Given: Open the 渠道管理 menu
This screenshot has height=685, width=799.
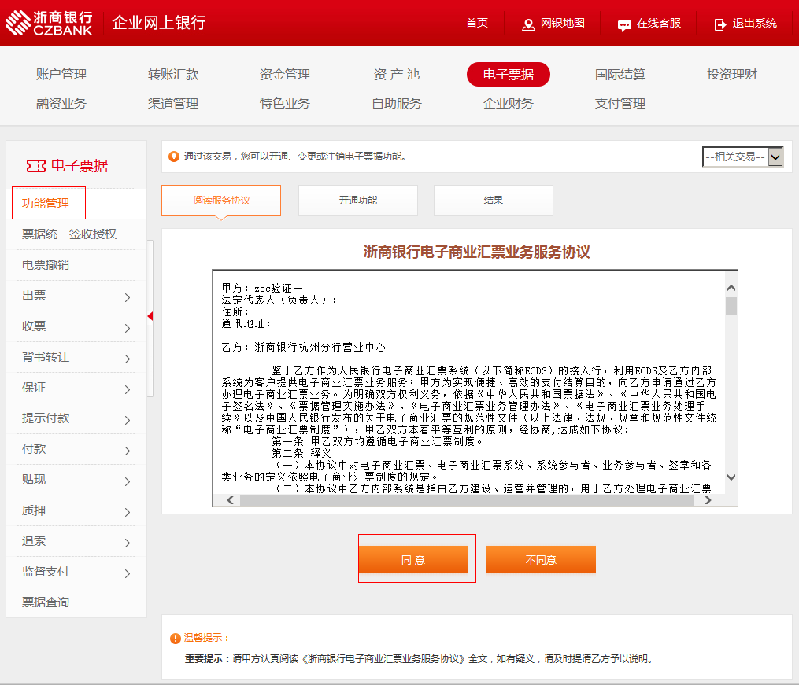Looking at the screenshot, I should click(173, 103).
